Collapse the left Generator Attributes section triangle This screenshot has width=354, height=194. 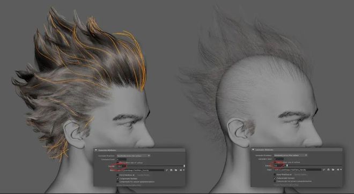tap(95, 150)
